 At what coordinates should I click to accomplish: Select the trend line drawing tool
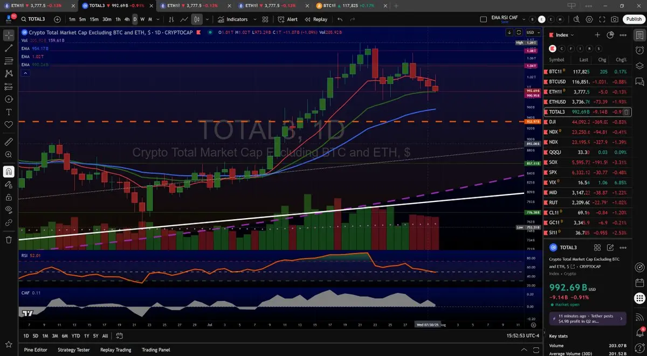pyautogui.click(x=9, y=48)
